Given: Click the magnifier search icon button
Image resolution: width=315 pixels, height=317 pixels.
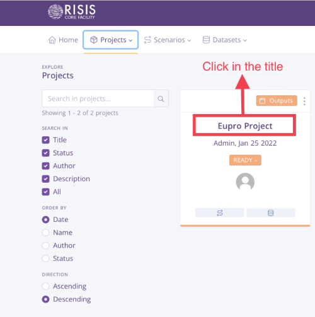Looking at the screenshot, I should (161, 98).
